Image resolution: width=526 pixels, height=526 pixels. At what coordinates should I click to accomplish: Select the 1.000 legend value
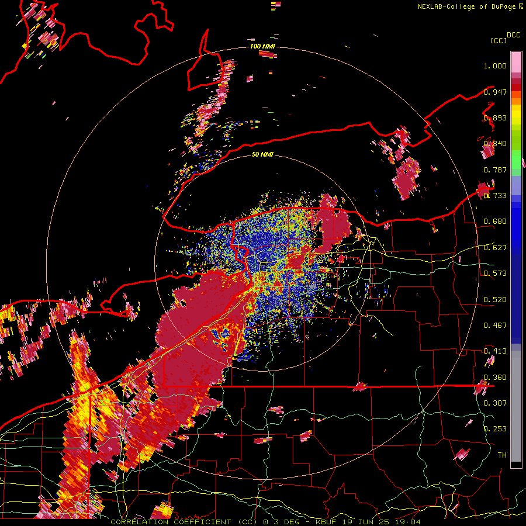[x=495, y=65]
